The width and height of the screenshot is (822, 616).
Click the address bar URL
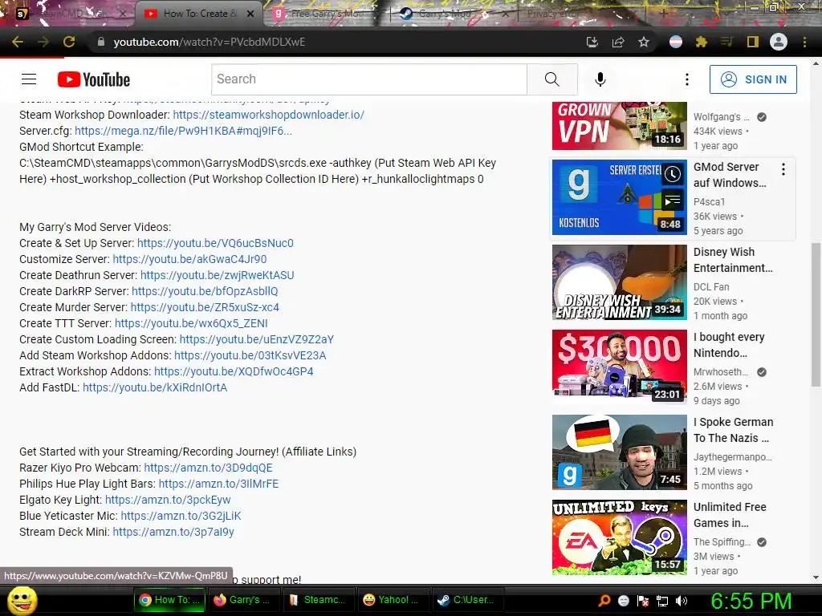210,42
